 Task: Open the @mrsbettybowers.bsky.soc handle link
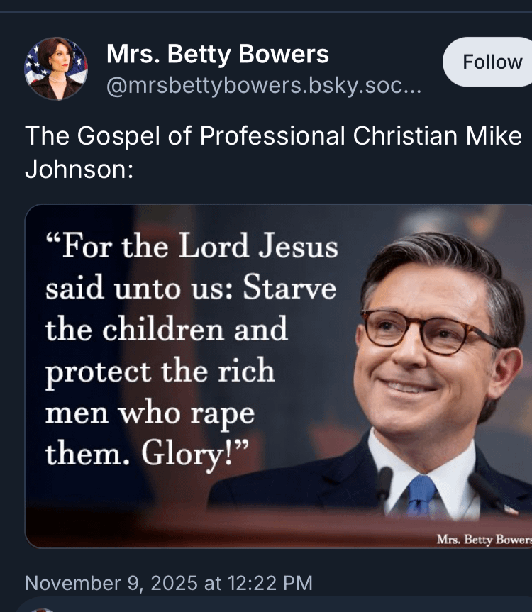pyautogui.click(x=264, y=86)
